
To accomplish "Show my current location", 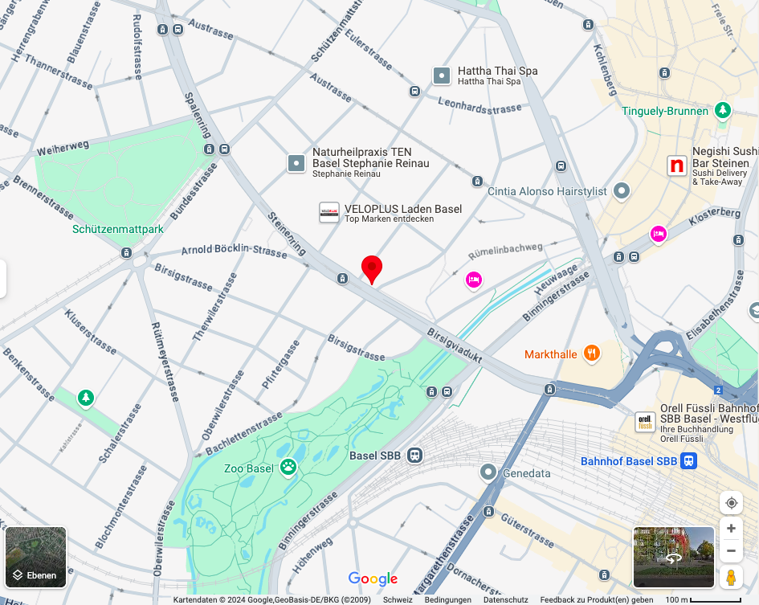I will (731, 503).
